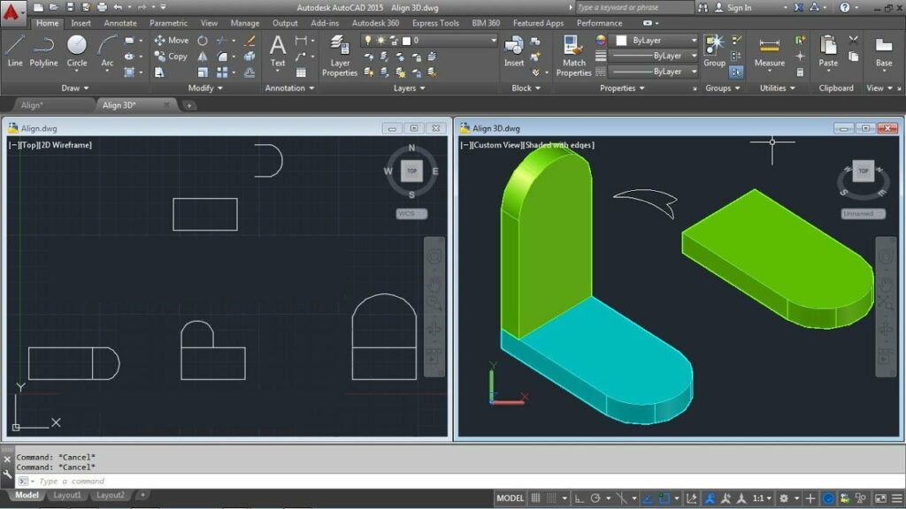Select the Measure utility
This screenshot has height=509, width=906.
pos(769,51)
